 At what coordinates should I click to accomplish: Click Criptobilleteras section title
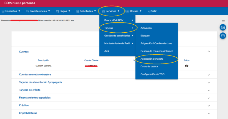click(28, 113)
